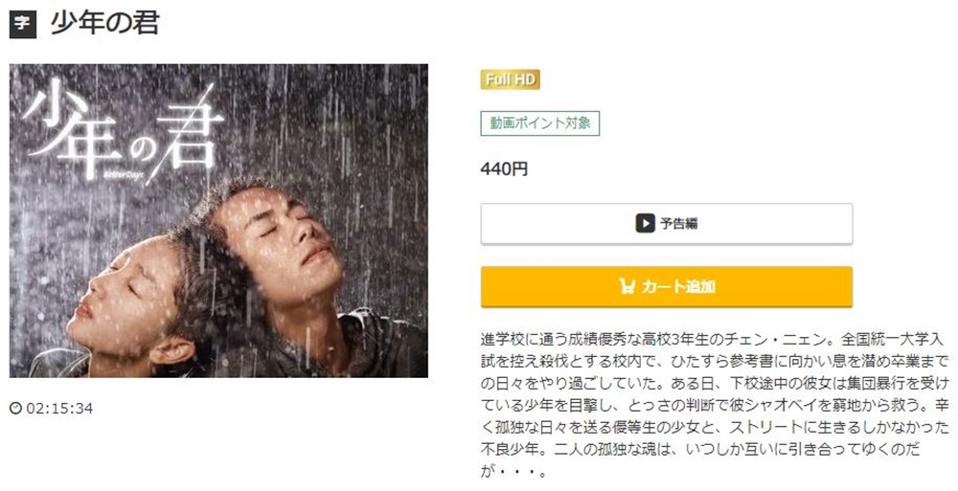Click the calligraphy 少年の君 logo on the poster
The image size is (958, 491).
point(123,131)
